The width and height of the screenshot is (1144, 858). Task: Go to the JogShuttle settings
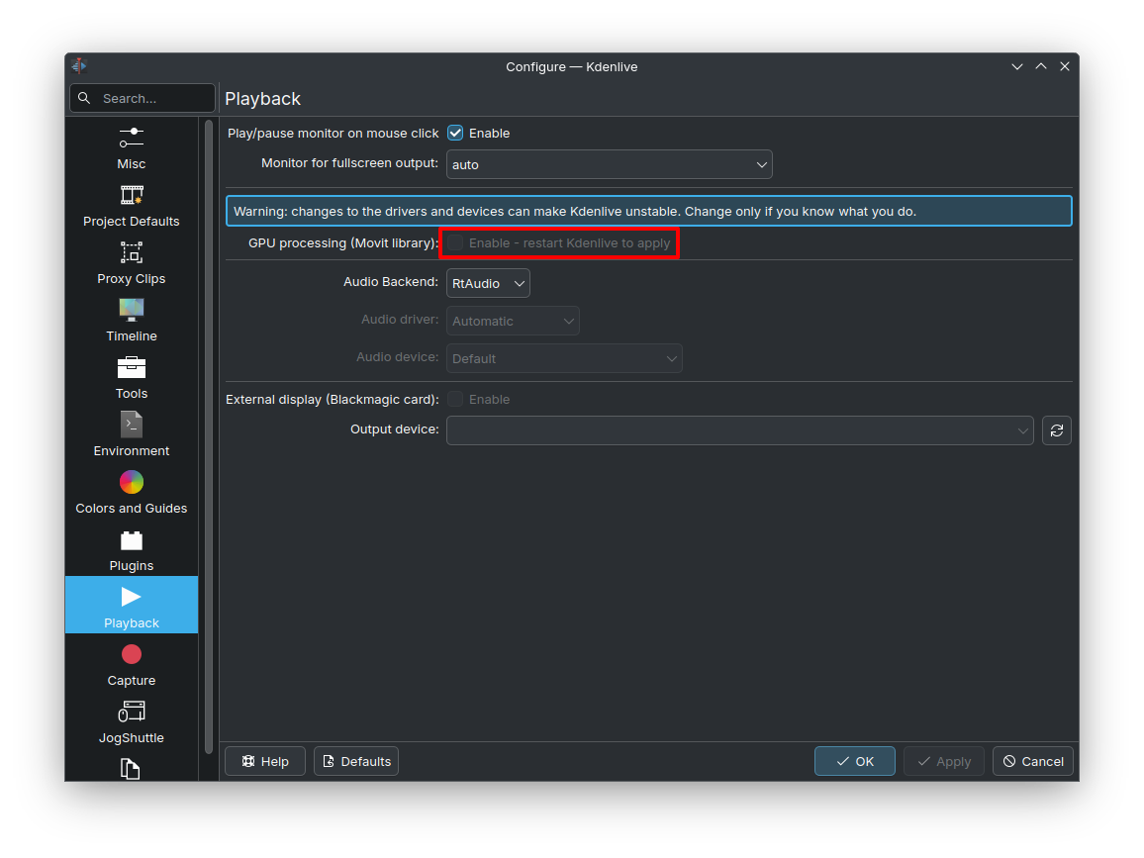pos(132,721)
